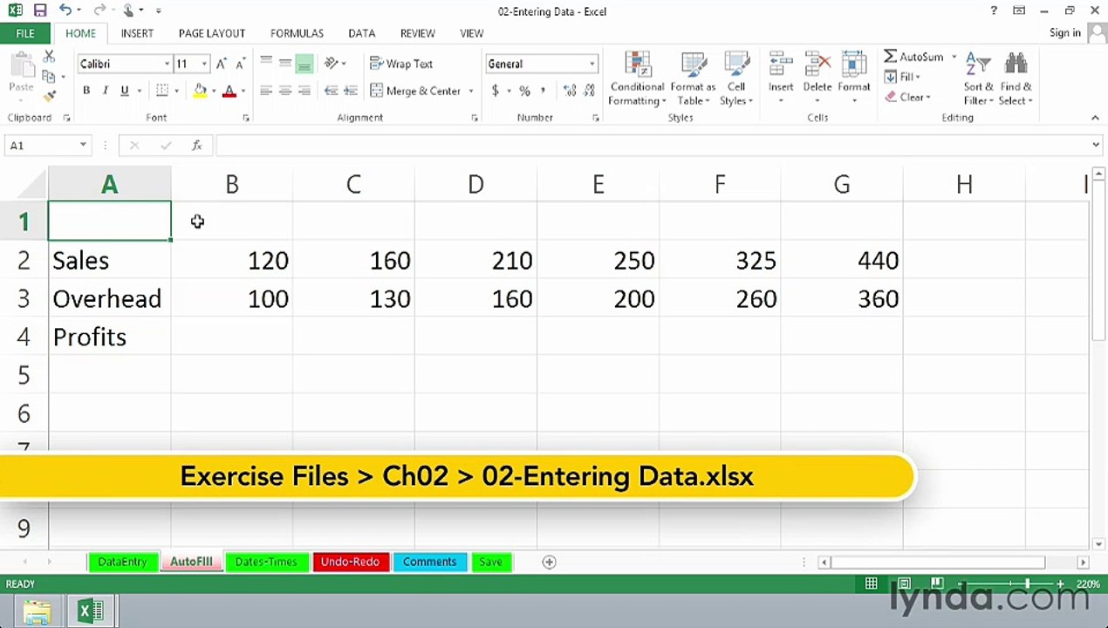Image resolution: width=1108 pixels, height=628 pixels.
Task: Switch to Page Layout view in status bar
Action: coord(904,584)
